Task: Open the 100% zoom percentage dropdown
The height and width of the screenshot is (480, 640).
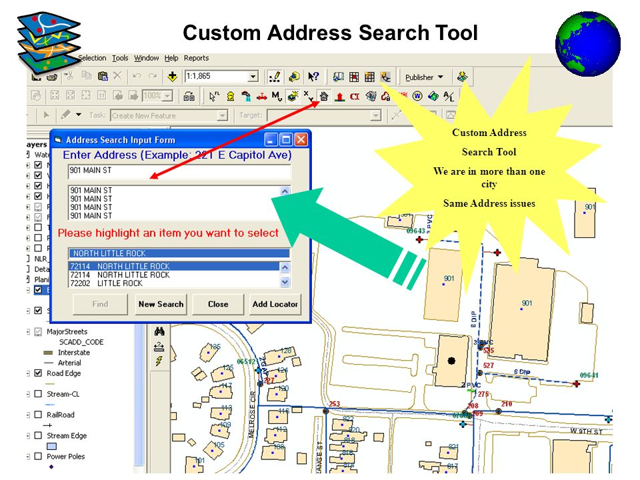Action: click(167, 96)
